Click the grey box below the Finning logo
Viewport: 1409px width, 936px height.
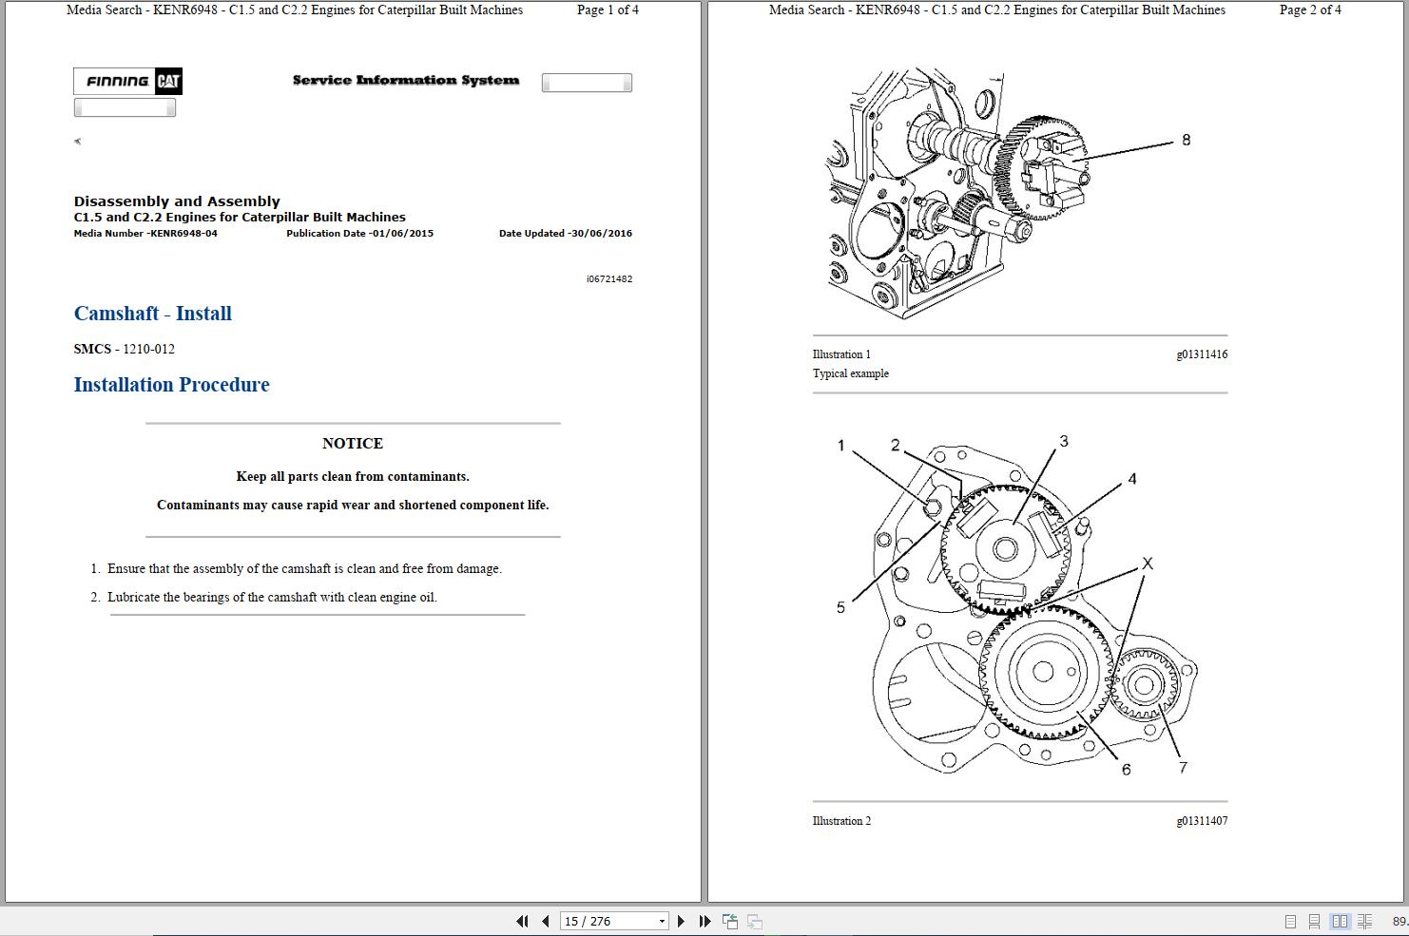pyautogui.click(x=124, y=106)
